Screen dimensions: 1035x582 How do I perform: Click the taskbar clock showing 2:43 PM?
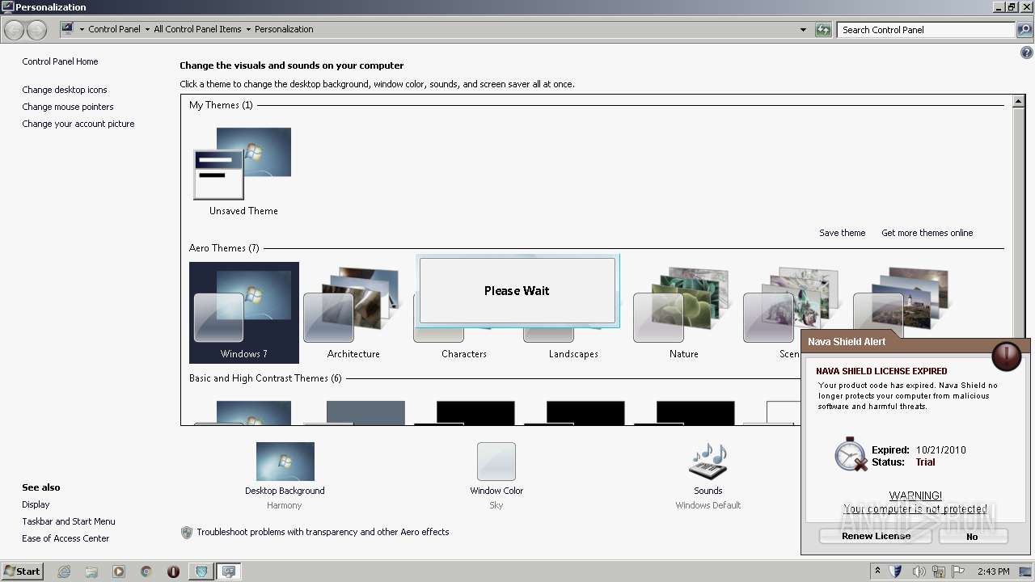point(993,572)
